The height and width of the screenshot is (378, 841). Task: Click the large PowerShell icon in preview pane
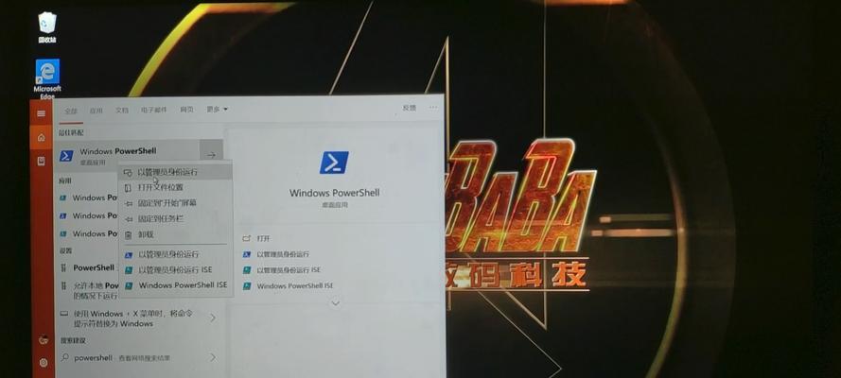pos(334,163)
